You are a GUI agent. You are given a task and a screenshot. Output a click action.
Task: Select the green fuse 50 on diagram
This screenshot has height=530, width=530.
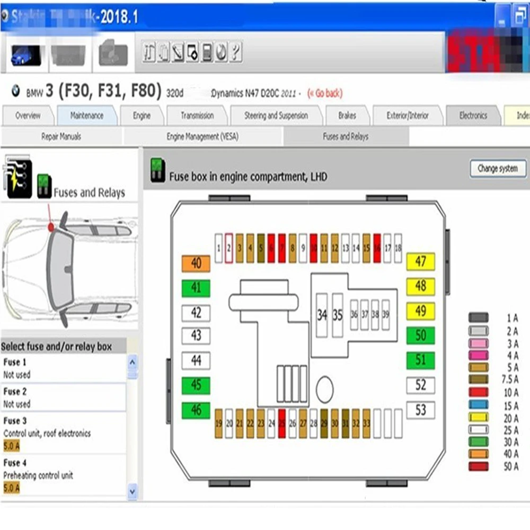420,335
